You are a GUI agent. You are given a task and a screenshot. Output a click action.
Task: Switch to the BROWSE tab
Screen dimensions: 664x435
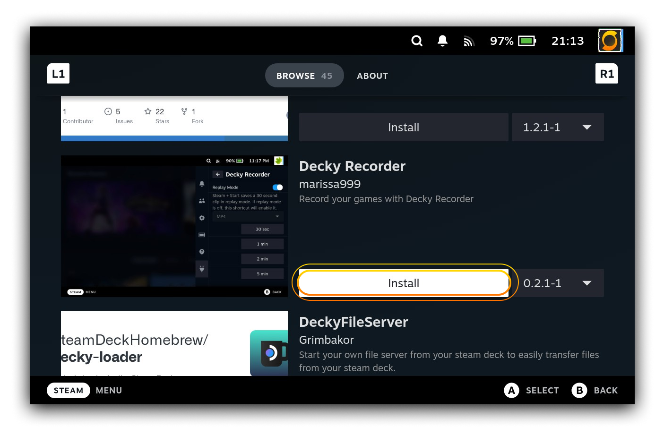point(304,76)
